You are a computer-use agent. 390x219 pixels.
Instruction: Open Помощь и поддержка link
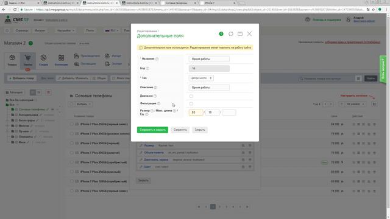pos(327,20)
